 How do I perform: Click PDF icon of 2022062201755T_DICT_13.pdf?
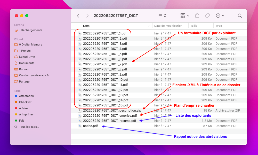(80, 95)
